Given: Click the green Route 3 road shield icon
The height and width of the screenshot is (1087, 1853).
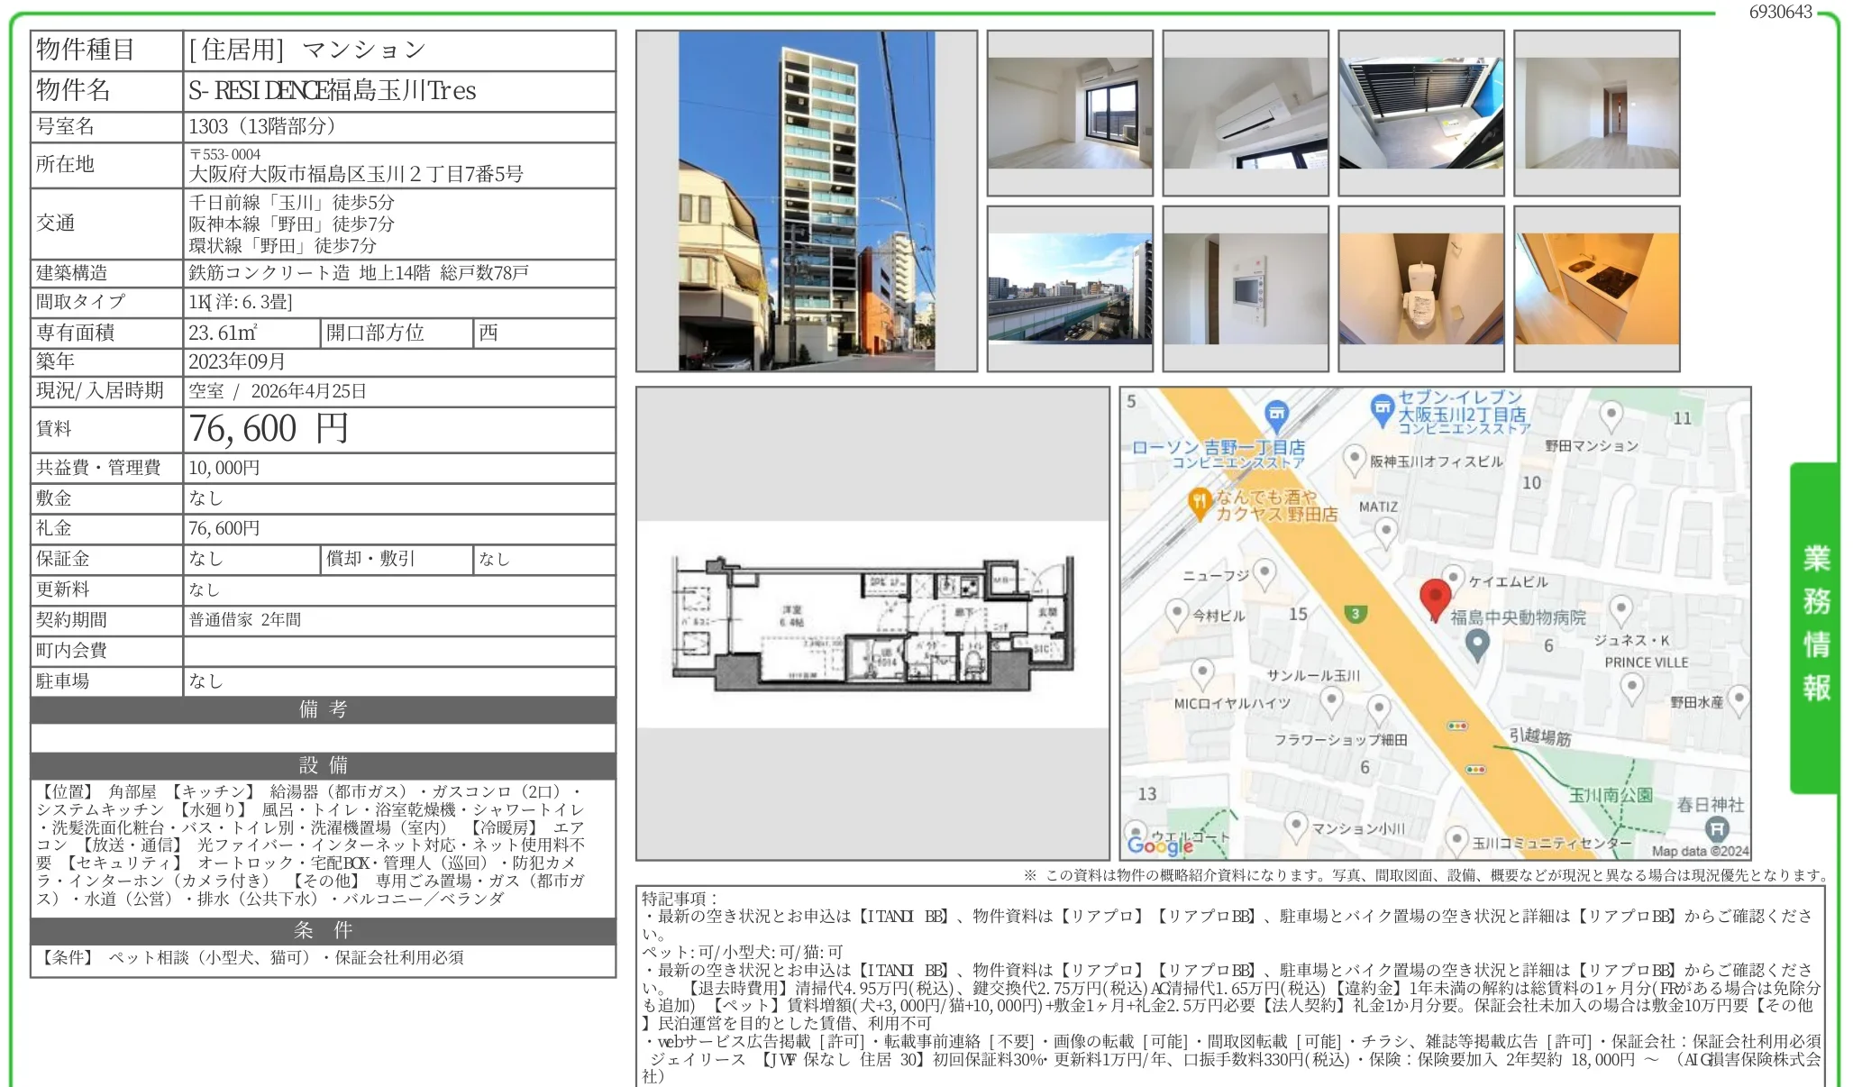Looking at the screenshot, I should pos(1356,615).
